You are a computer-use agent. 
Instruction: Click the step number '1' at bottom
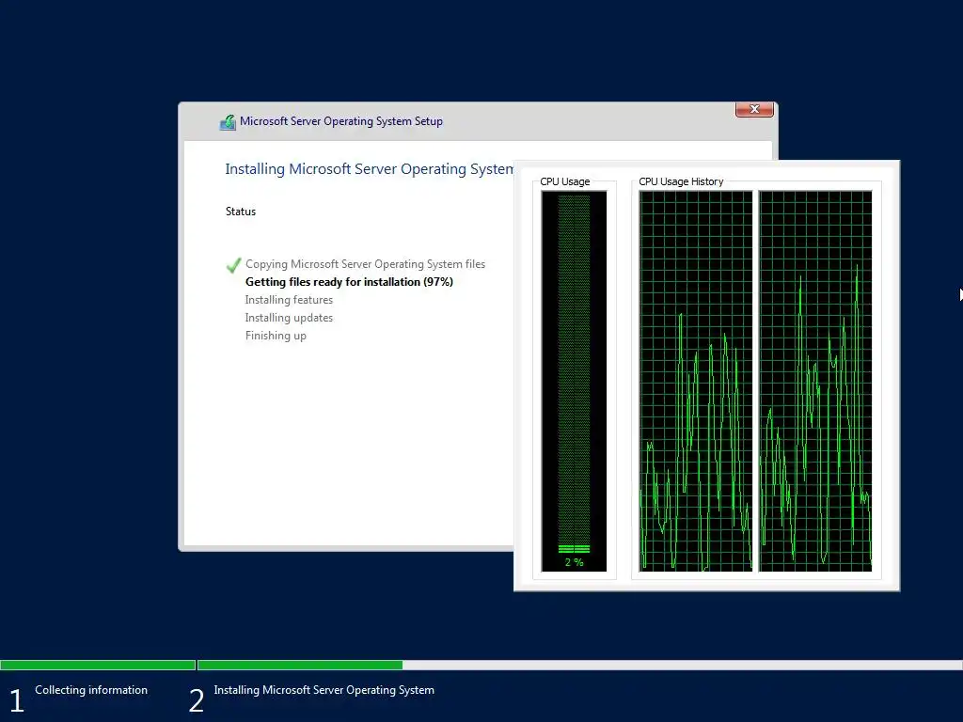17,701
